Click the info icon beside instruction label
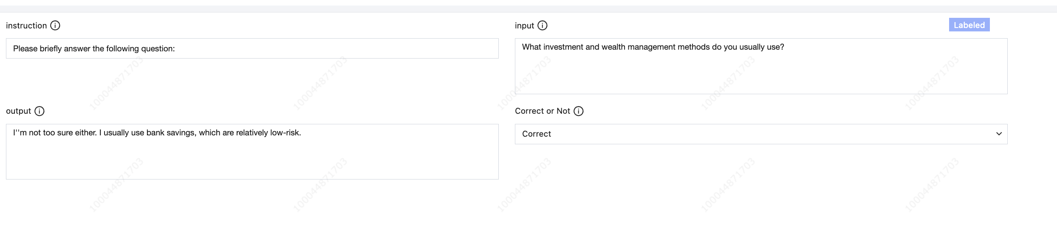This screenshot has height=230, width=1057. pos(55,25)
